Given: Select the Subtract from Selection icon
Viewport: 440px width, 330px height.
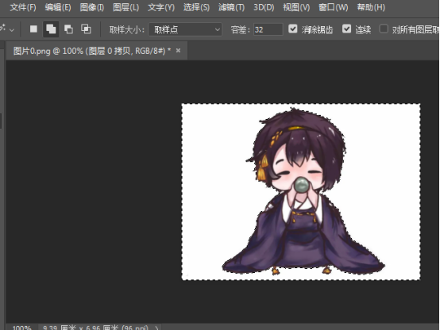Looking at the screenshot, I should 68,29.
